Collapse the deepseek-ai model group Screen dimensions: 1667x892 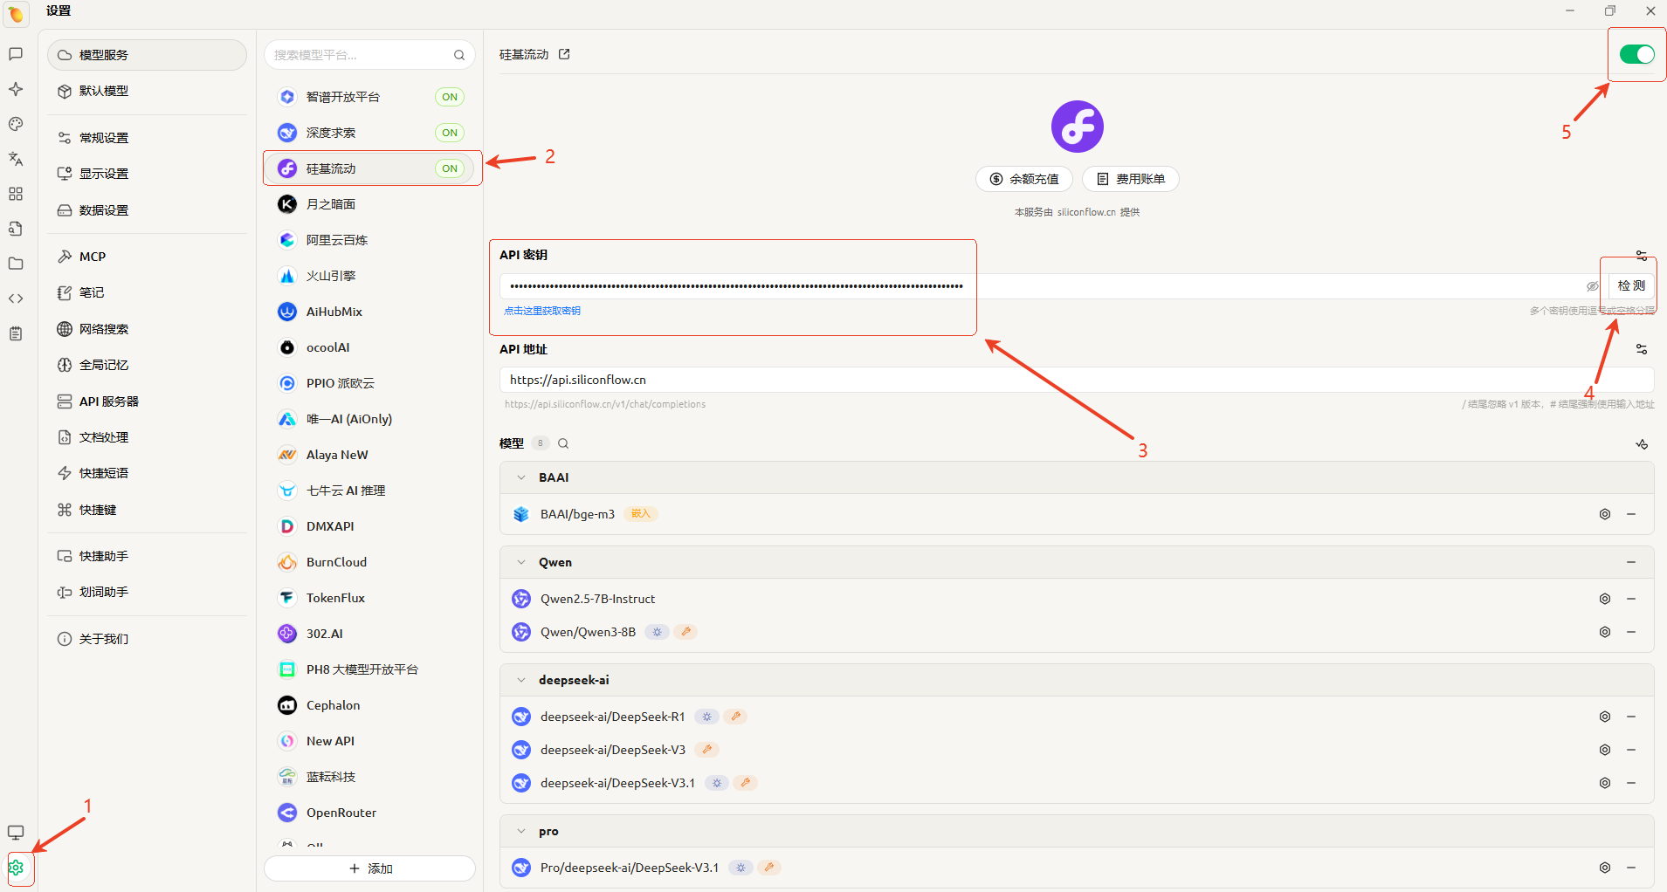pyautogui.click(x=521, y=680)
